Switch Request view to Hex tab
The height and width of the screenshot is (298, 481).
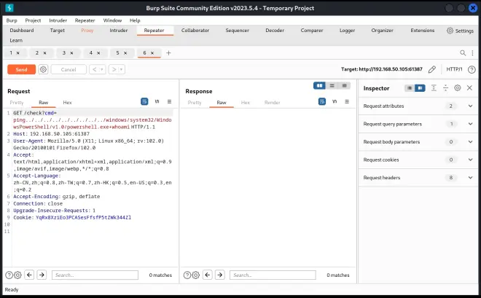coord(67,103)
